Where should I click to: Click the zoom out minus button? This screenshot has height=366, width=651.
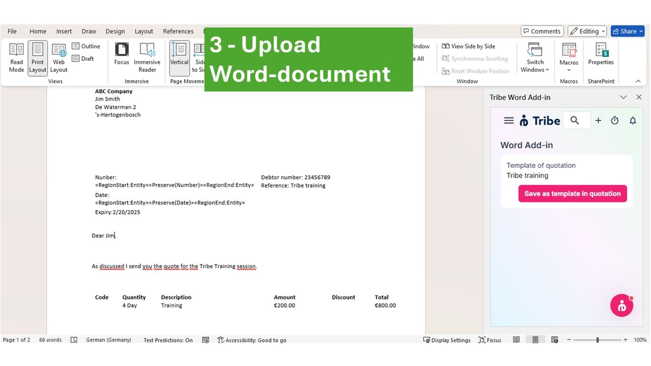coord(569,340)
